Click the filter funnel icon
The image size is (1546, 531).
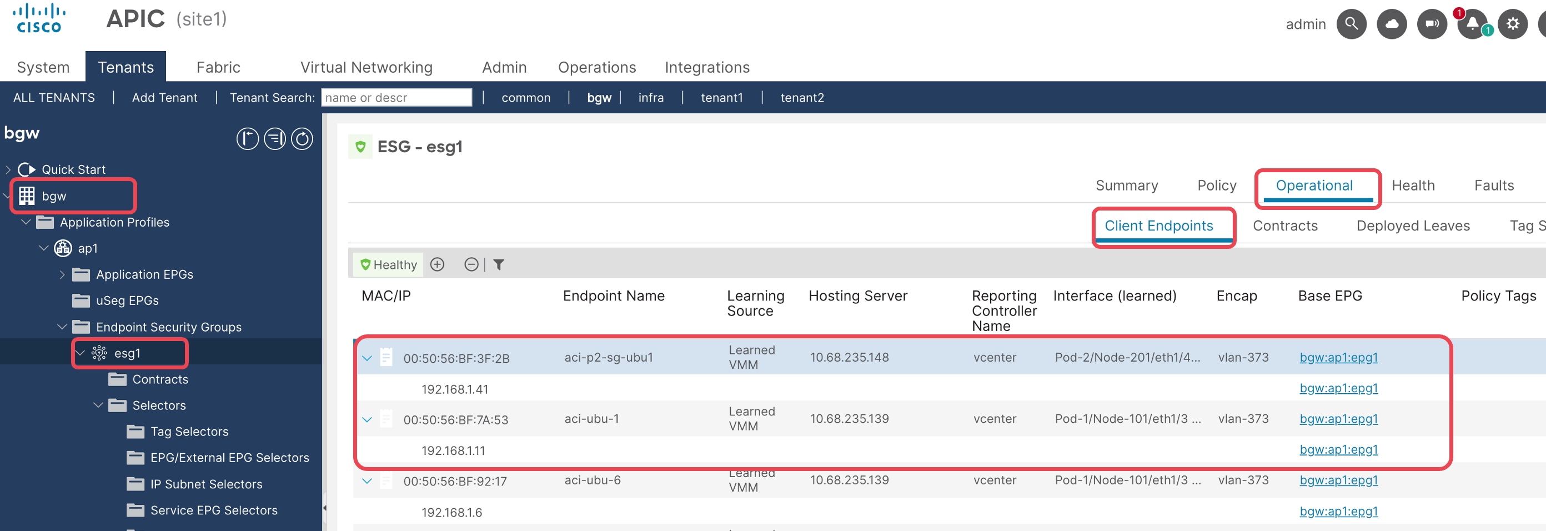tap(499, 264)
